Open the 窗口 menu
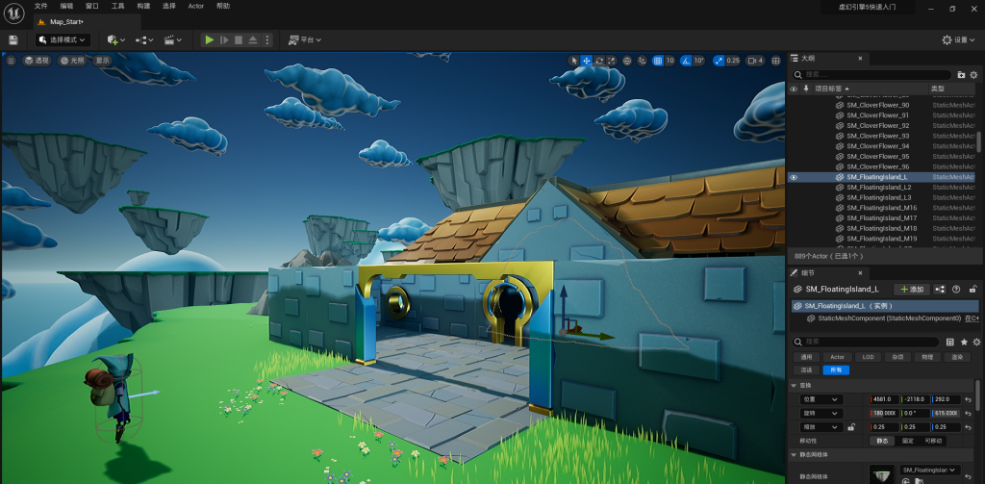The height and width of the screenshot is (484, 985). coord(92,6)
